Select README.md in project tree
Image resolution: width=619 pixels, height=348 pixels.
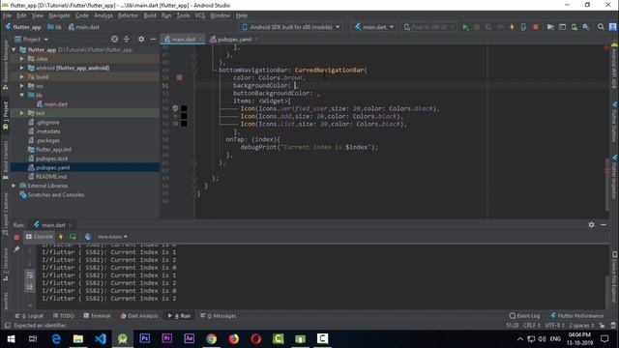[x=47, y=177]
